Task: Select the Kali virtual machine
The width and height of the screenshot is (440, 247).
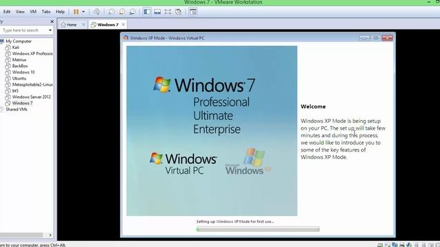Action: 15,47
